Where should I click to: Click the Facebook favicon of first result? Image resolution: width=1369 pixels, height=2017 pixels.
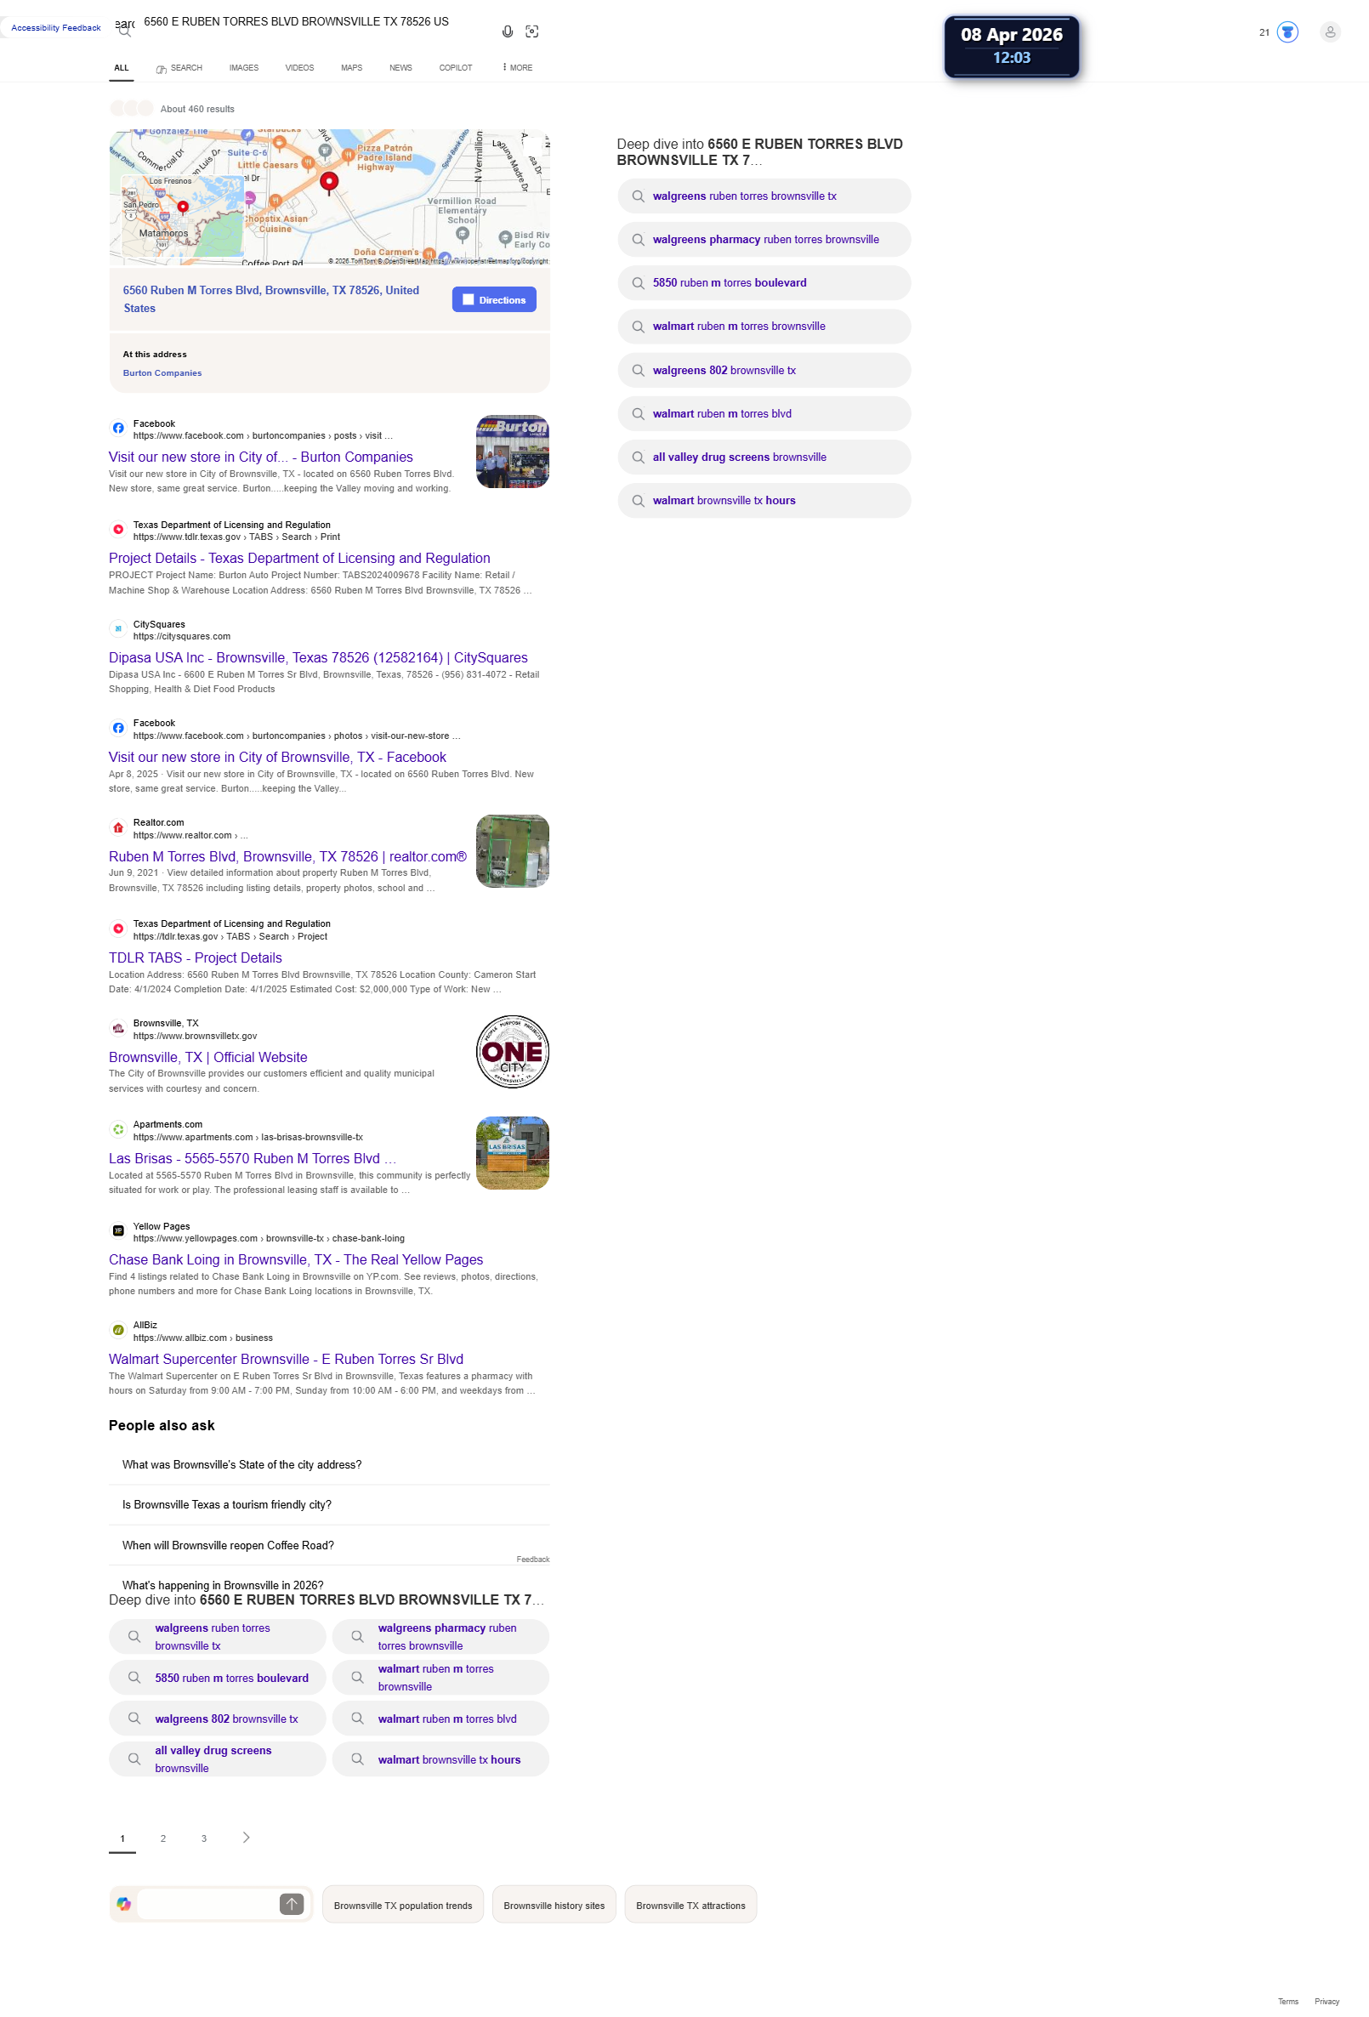[x=118, y=429]
